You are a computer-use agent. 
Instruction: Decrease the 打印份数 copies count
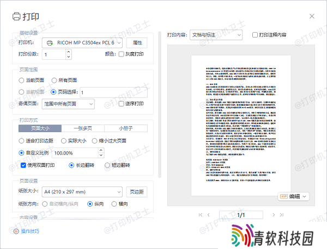(x=69, y=57)
